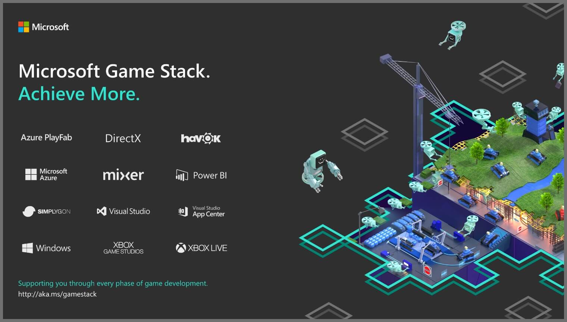Screen dimensions: 567x322
Task: Open the Havok logo
Action: point(201,138)
